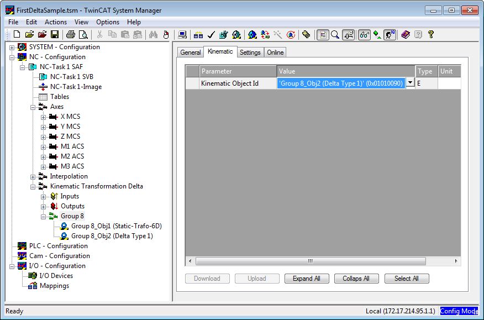This screenshot has width=484, height=320.
Task: Click the Generate Mappings icon
Action: (x=198, y=35)
